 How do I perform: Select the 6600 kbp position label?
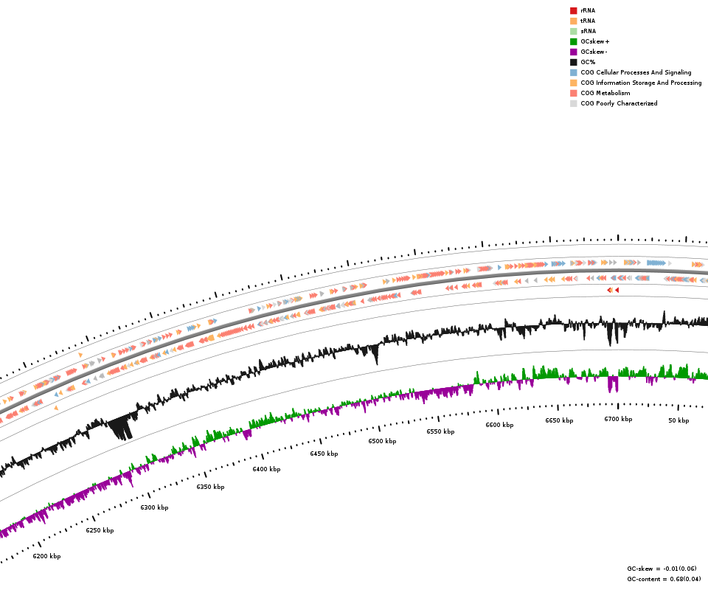(499, 426)
